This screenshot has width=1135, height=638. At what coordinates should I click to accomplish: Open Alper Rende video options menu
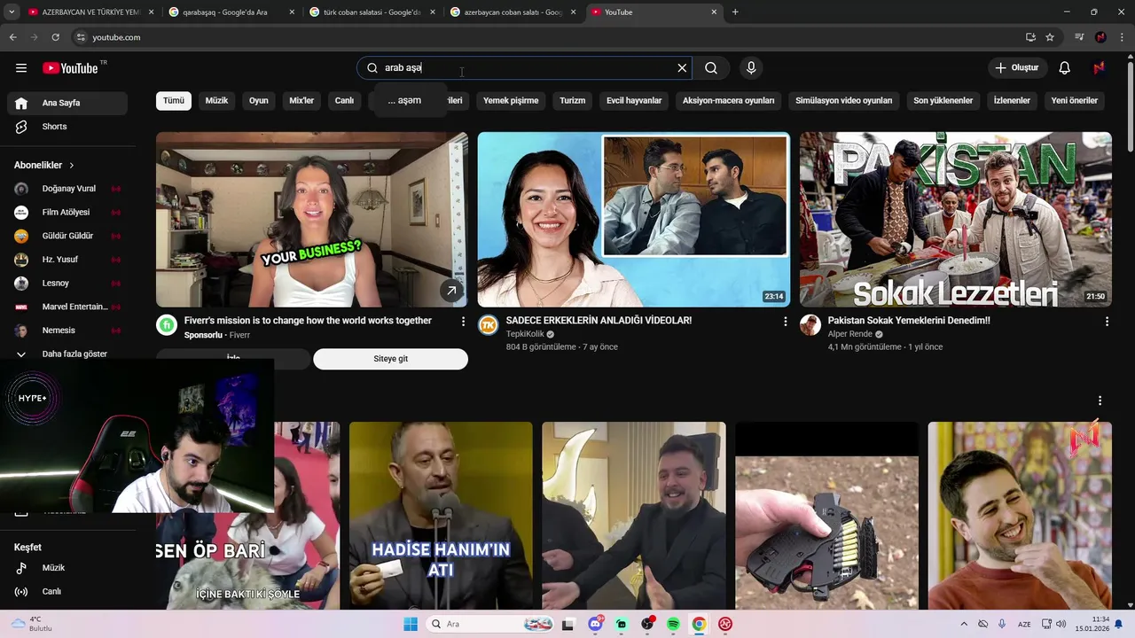pos(1107,322)
